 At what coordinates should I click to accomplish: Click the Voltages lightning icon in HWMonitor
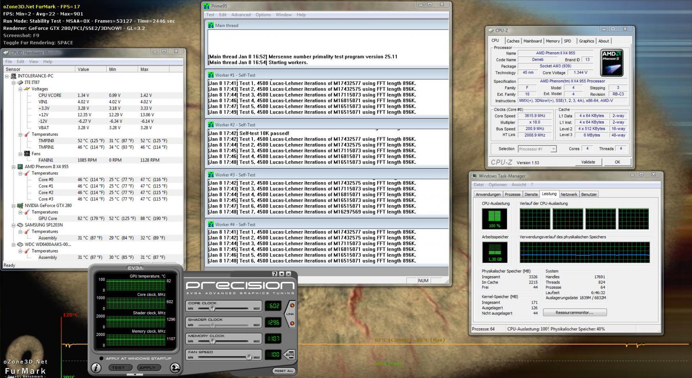pyautogui.click(x=27, y=89)
